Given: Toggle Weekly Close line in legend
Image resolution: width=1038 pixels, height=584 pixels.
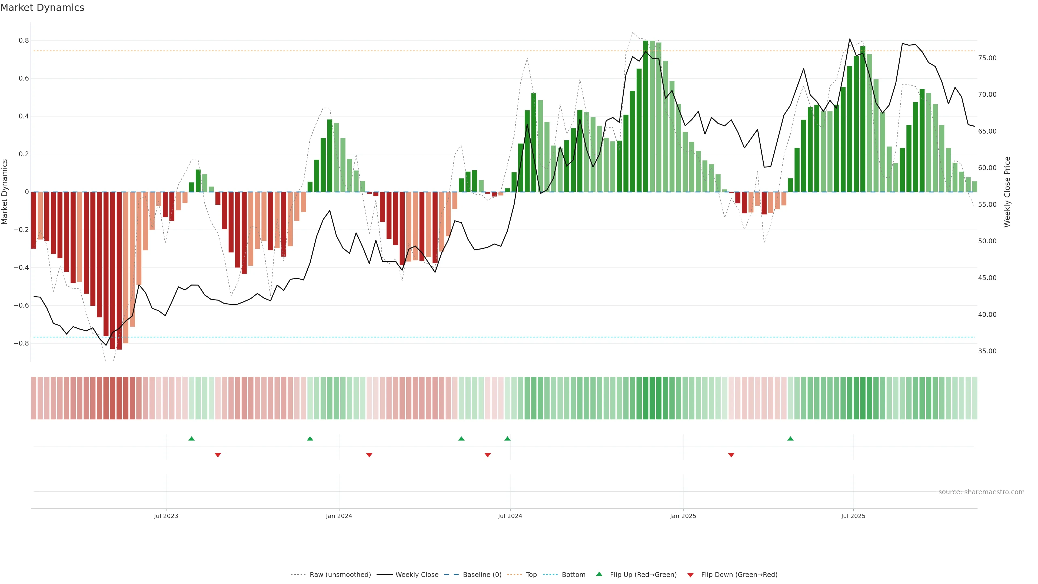Looking at the screenshot, I should [417, 574].
